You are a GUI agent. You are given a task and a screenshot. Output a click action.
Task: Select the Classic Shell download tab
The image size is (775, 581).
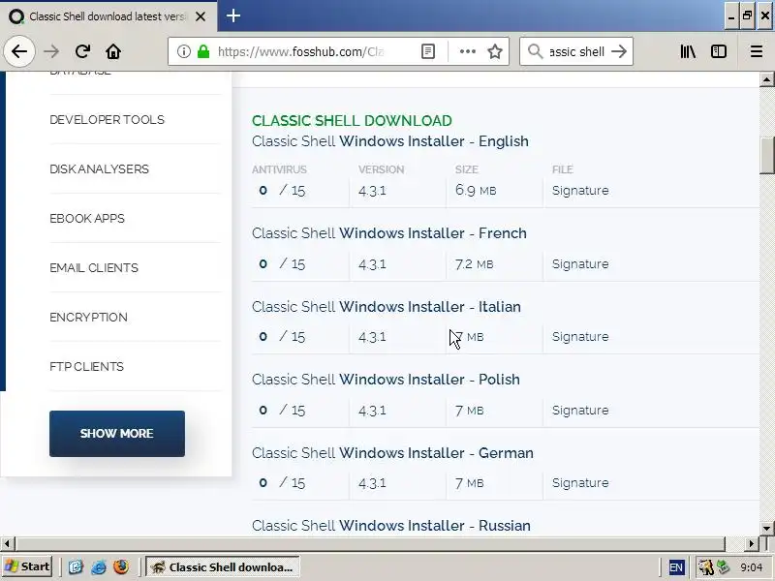pos(108,16)
